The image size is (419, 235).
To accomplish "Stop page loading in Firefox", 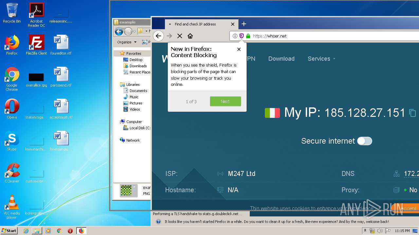I will tap(180, 36).
